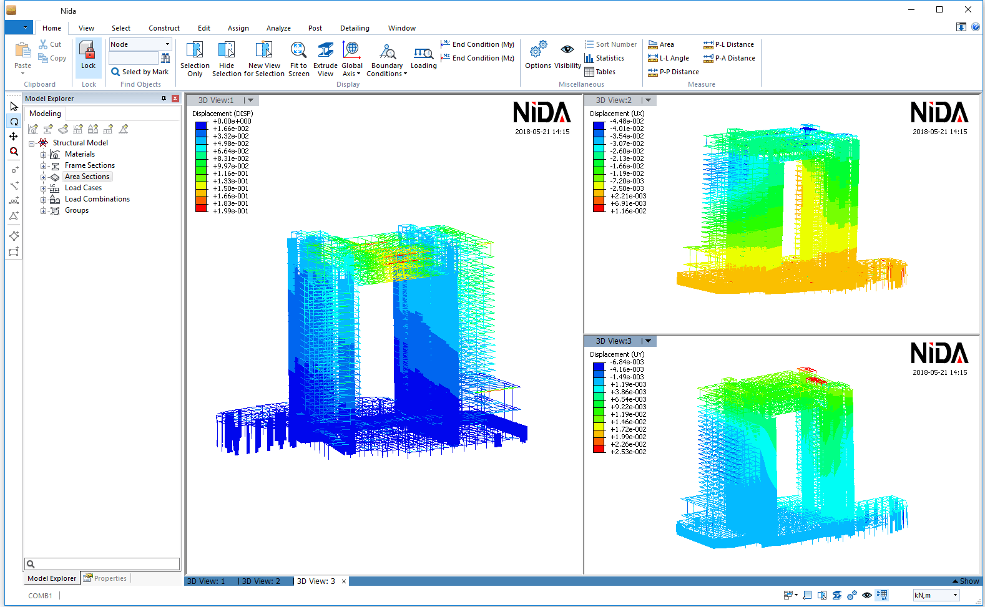Switch to the 3D View: 1 bottom tab
Screen dimensions: 985x607
[206, 581]
